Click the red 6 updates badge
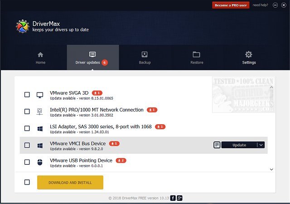The image size is (290, 204). [105, 63]
